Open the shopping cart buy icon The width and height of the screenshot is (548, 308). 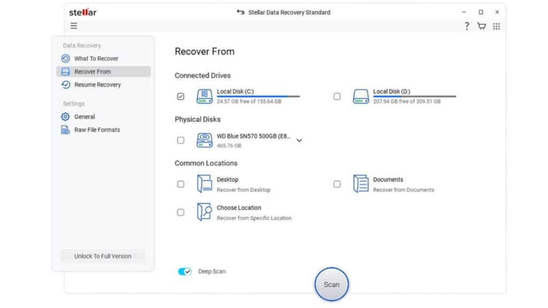point(482,26)
